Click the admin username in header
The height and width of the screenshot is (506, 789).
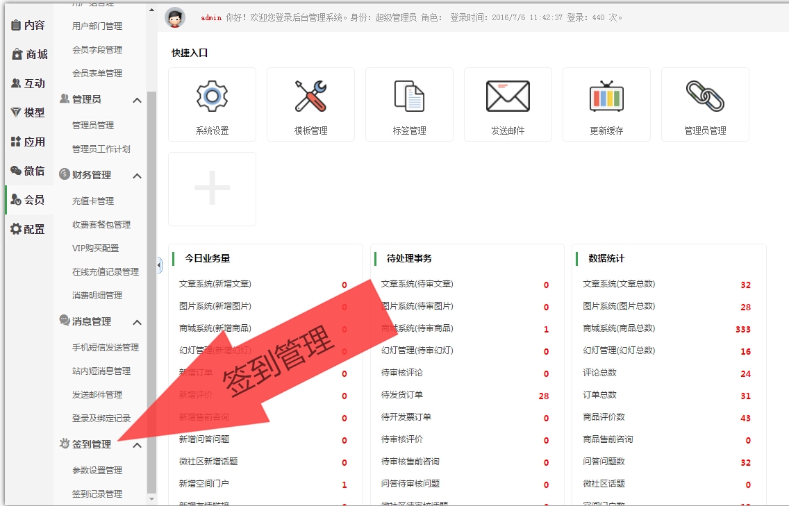[211, 17]
